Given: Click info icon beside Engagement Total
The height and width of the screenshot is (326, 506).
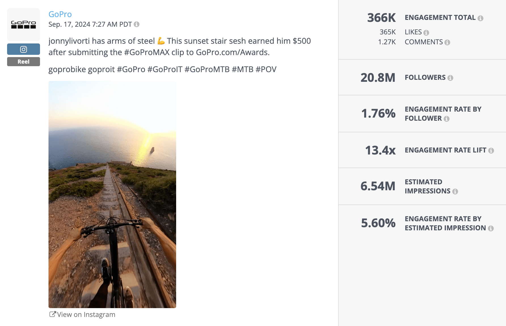Looking at the screenshot, I should [x=480, y=18].
